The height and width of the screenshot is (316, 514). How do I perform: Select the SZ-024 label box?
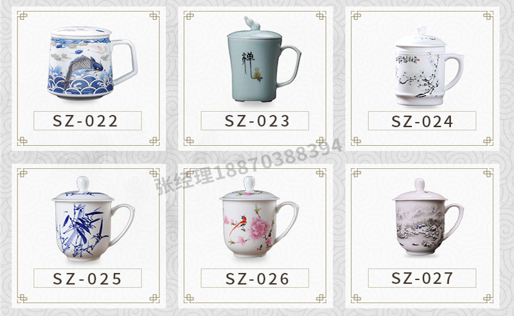pos(422,121)
